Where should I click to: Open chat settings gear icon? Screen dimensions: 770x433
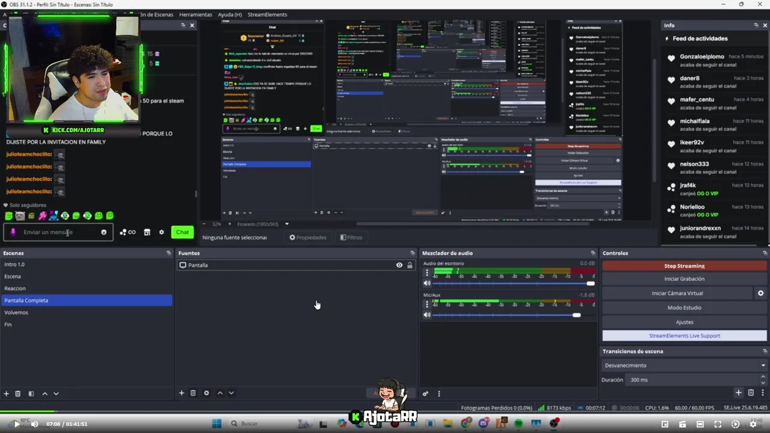pos(161,232)
